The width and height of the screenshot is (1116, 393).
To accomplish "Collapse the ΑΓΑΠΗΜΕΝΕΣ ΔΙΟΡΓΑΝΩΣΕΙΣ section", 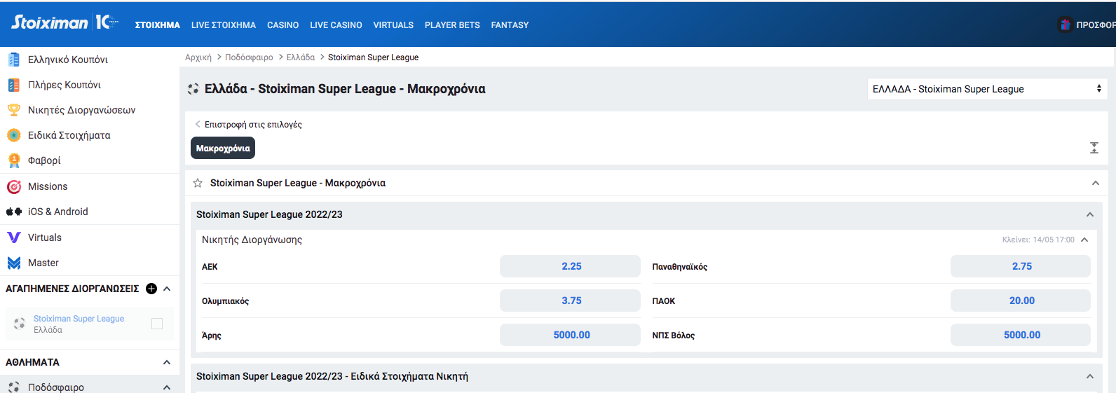I will [167, 289].
